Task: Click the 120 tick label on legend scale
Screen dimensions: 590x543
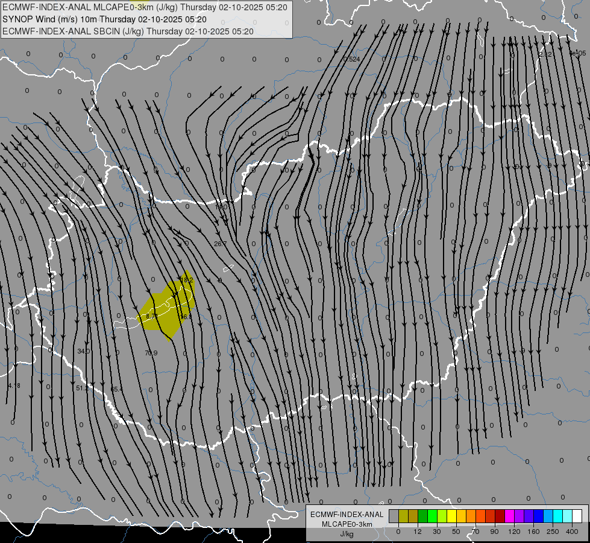Action: pos(514,532)
